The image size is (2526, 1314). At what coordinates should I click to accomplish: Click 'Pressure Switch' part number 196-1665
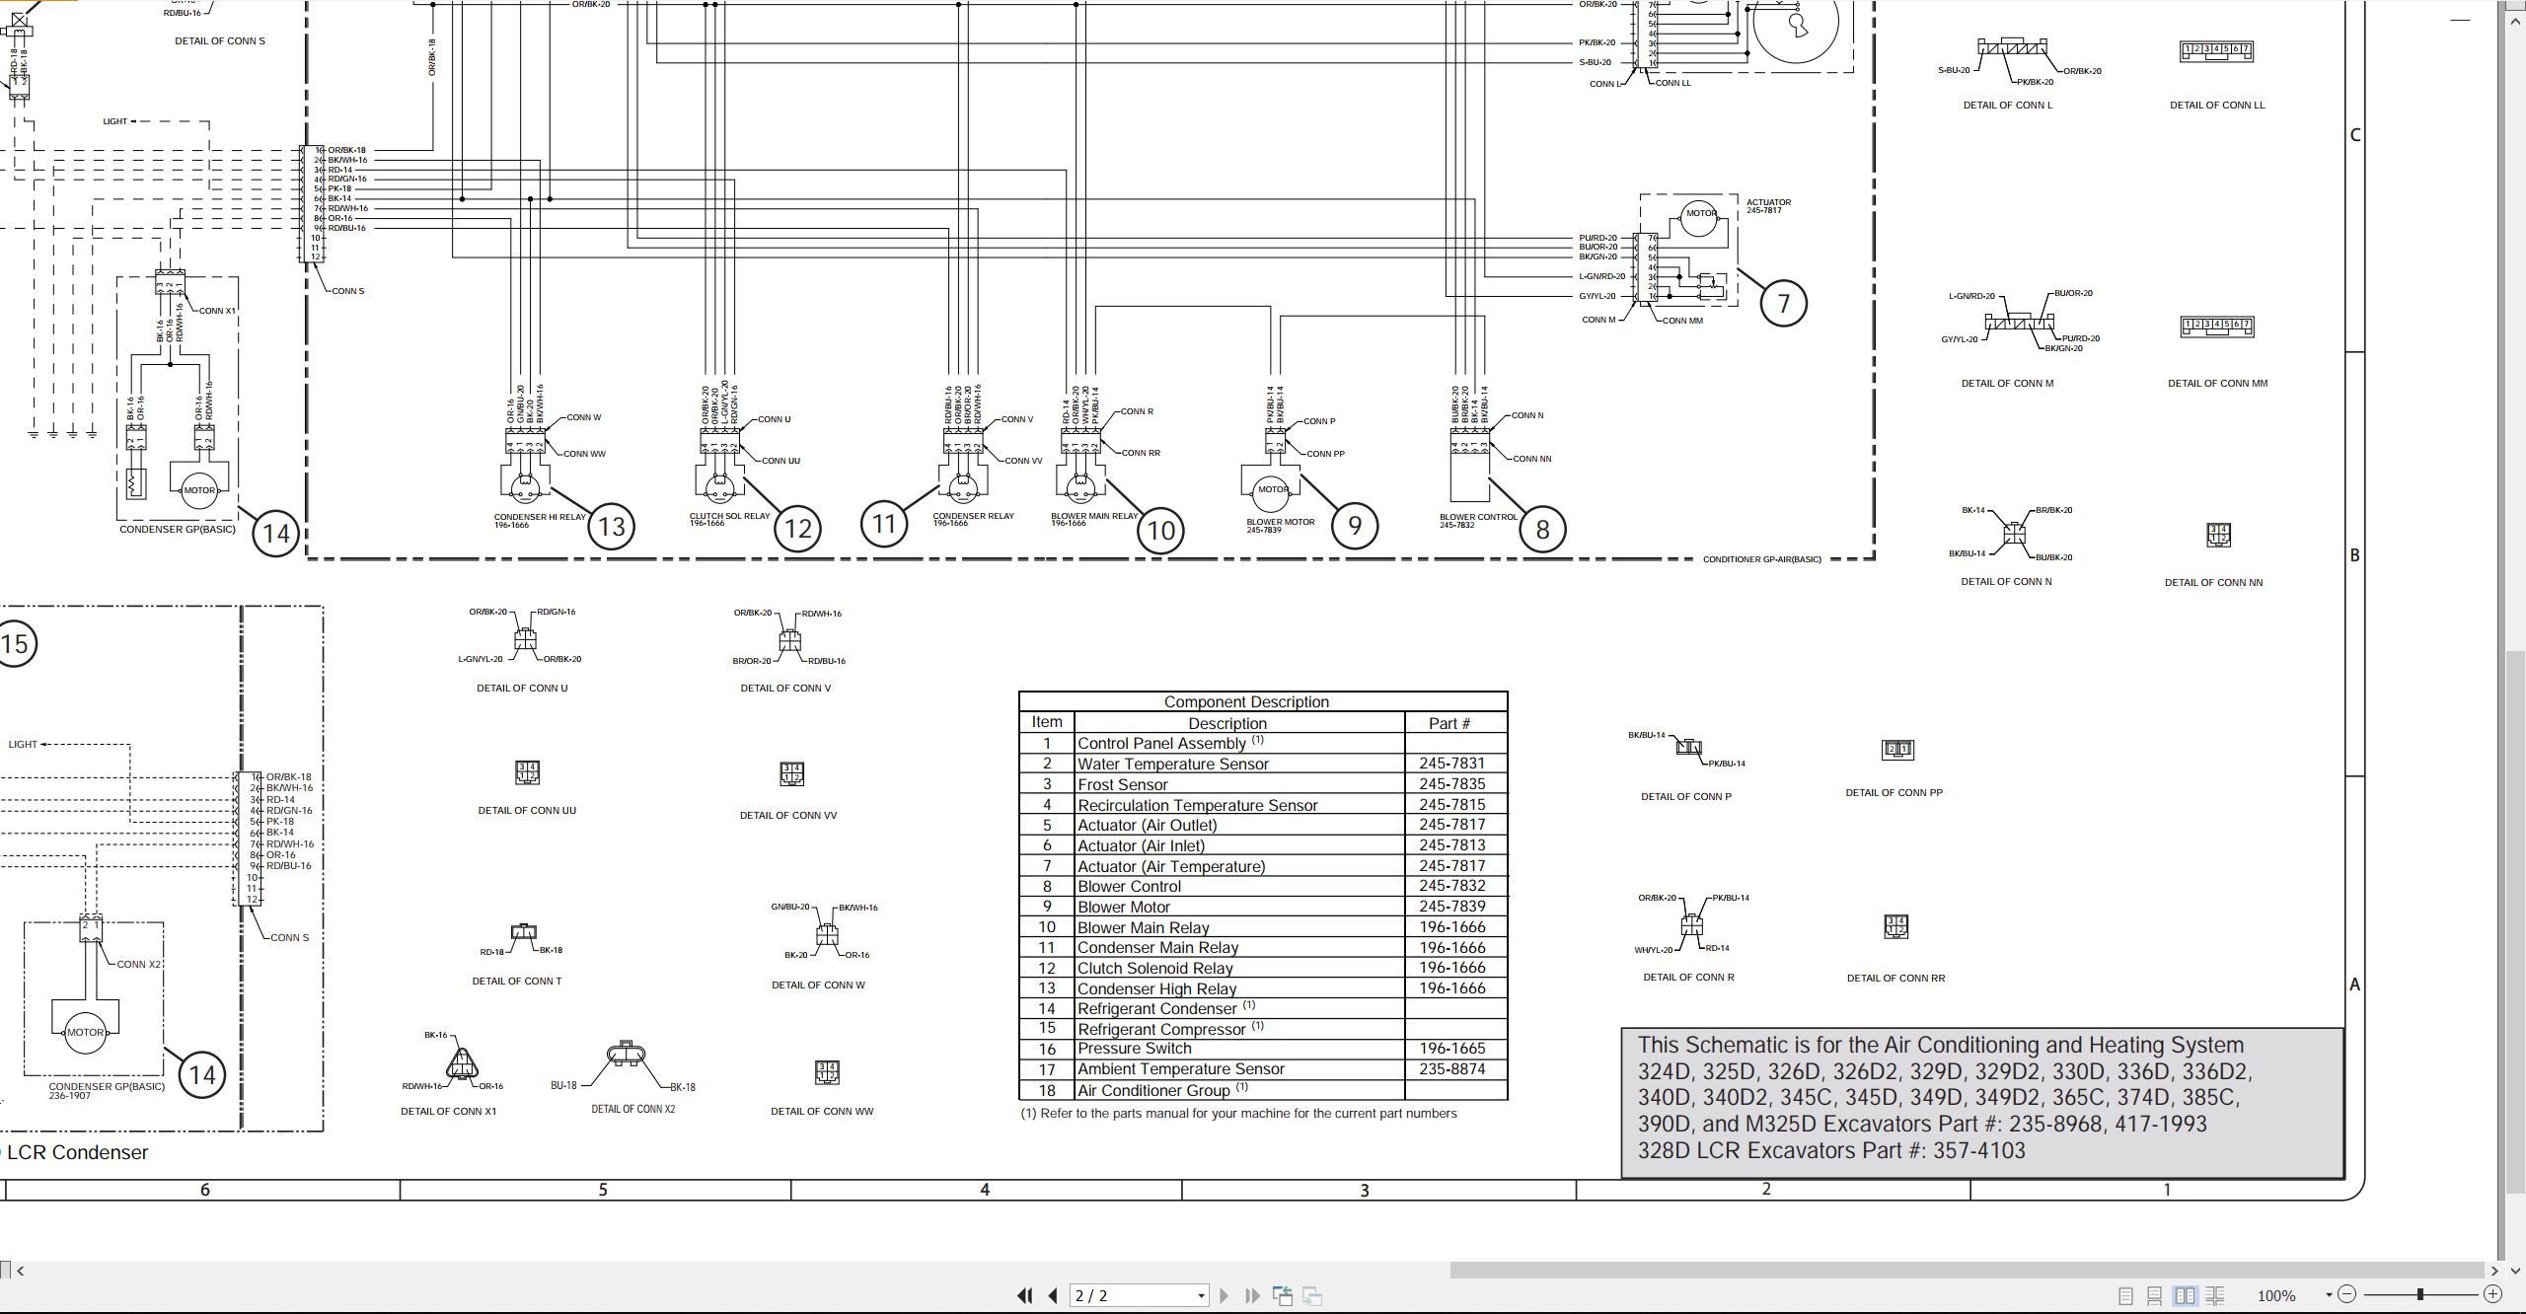(x=1452, y=1049)
